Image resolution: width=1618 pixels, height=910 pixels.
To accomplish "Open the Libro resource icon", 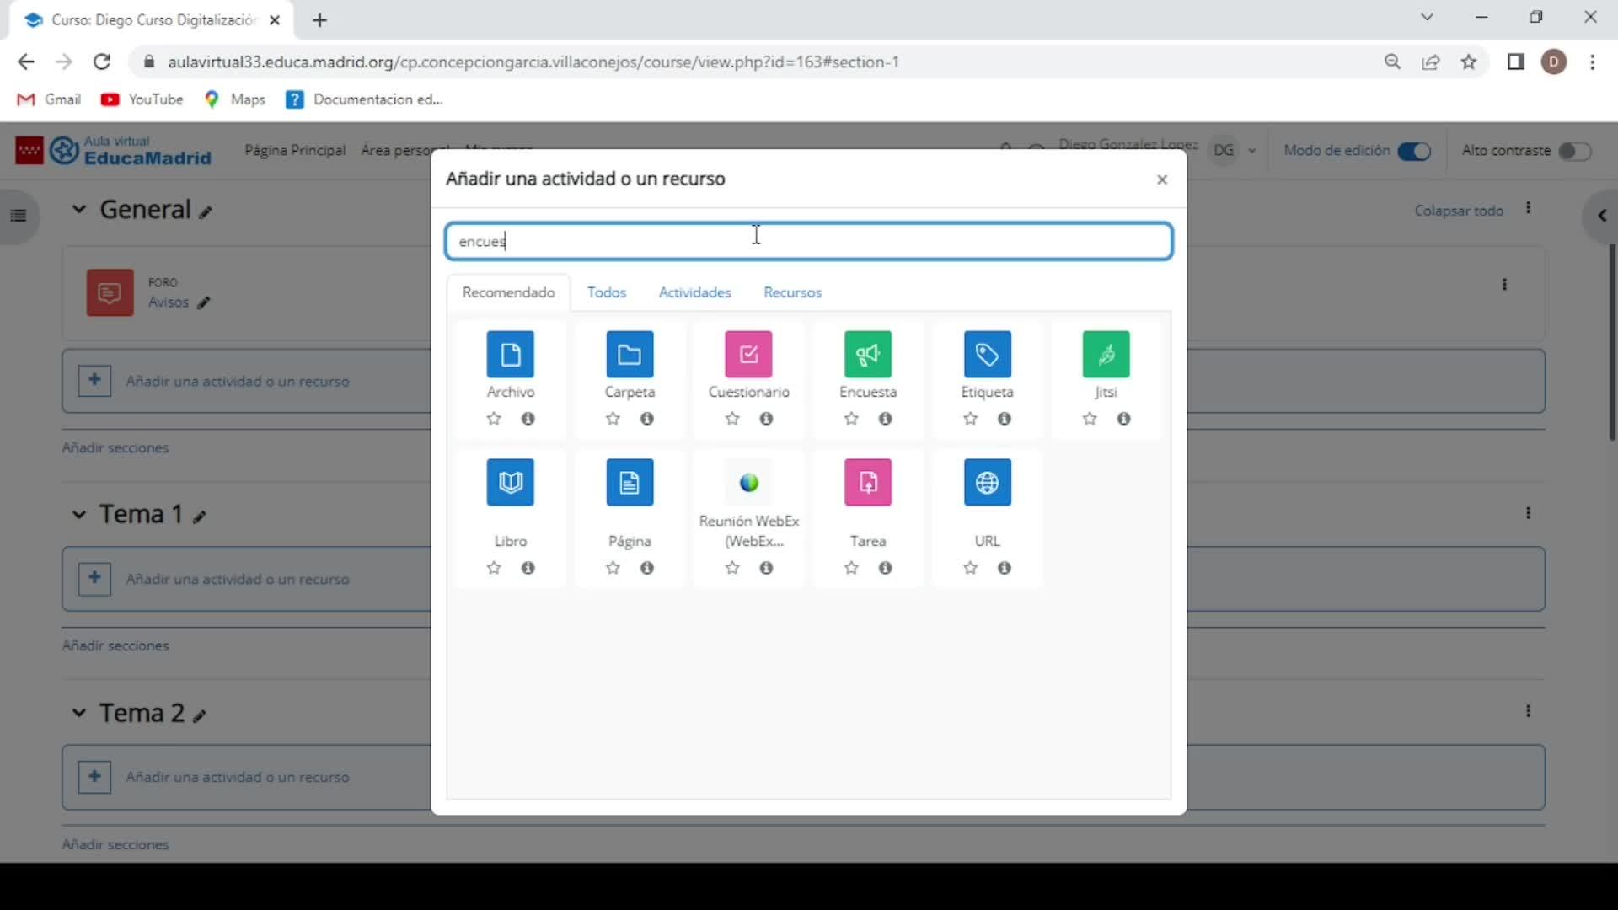I will [510, 483].
